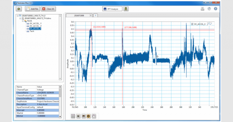Open the settings gear icon

click(209, 9)
